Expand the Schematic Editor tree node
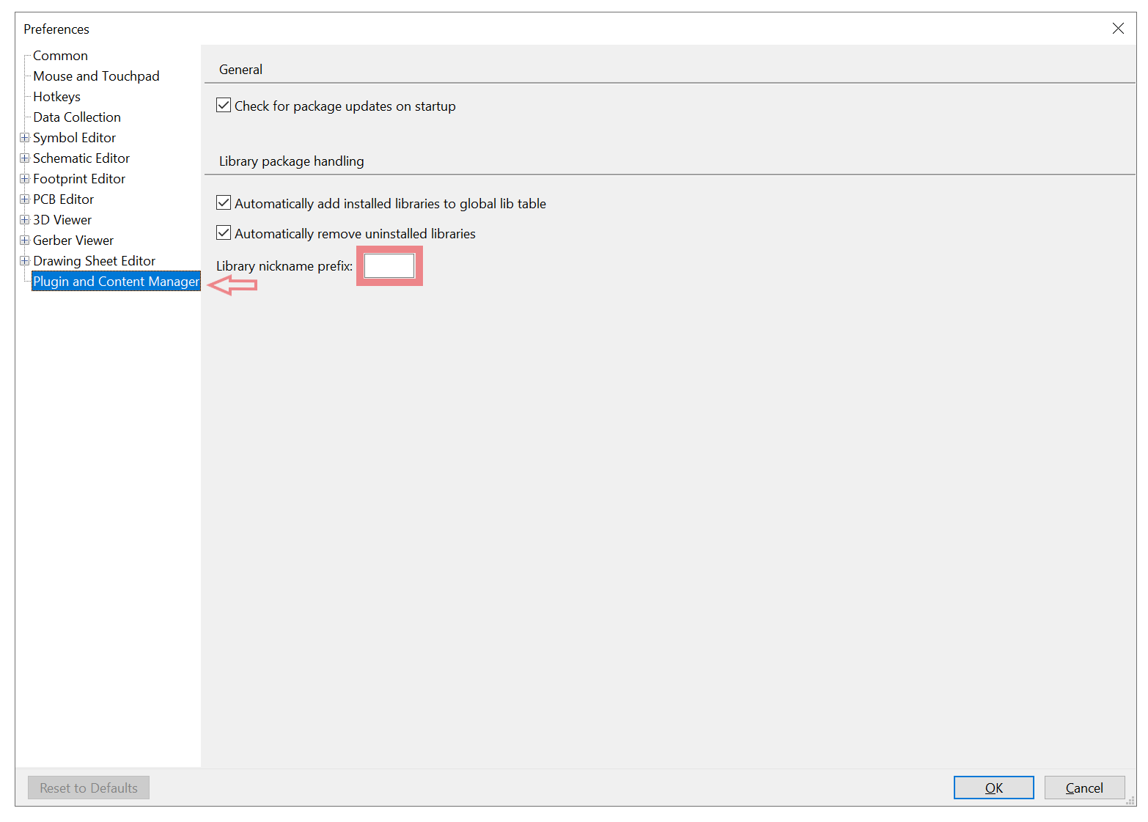The image size is (1148, 822). click(25, 158)
